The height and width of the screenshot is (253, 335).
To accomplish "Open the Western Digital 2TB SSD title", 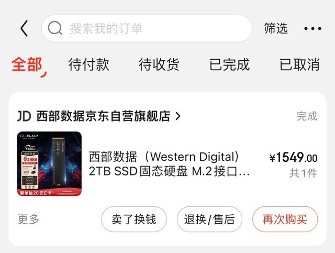I will pyautogui.click(x=169, y=164).
